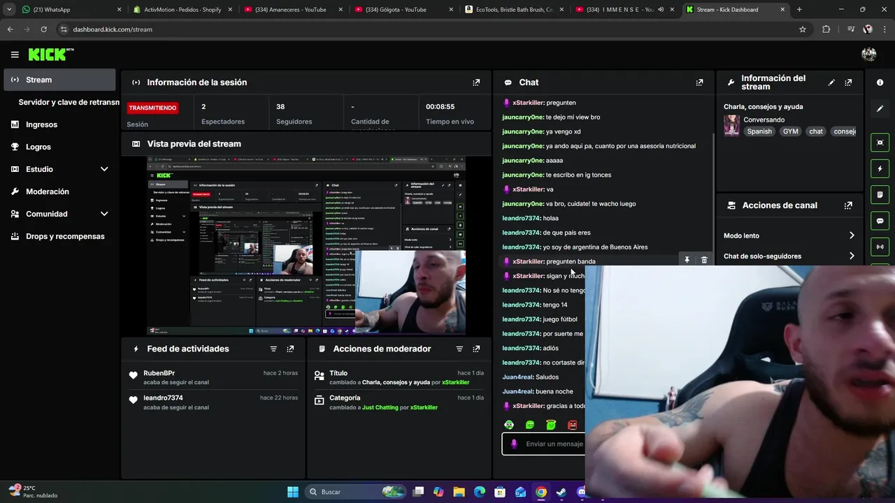895x503 pixels.
Task: Open Microsoft Edge from the taskbar
Action: [480, 492]
